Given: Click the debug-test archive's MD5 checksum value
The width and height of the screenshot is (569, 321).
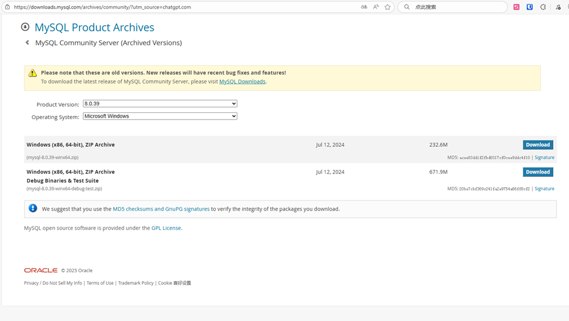Looking at the screenshot, I should [x=494, y=189].
